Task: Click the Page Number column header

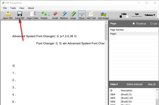Action: click(x=117, y=30)
